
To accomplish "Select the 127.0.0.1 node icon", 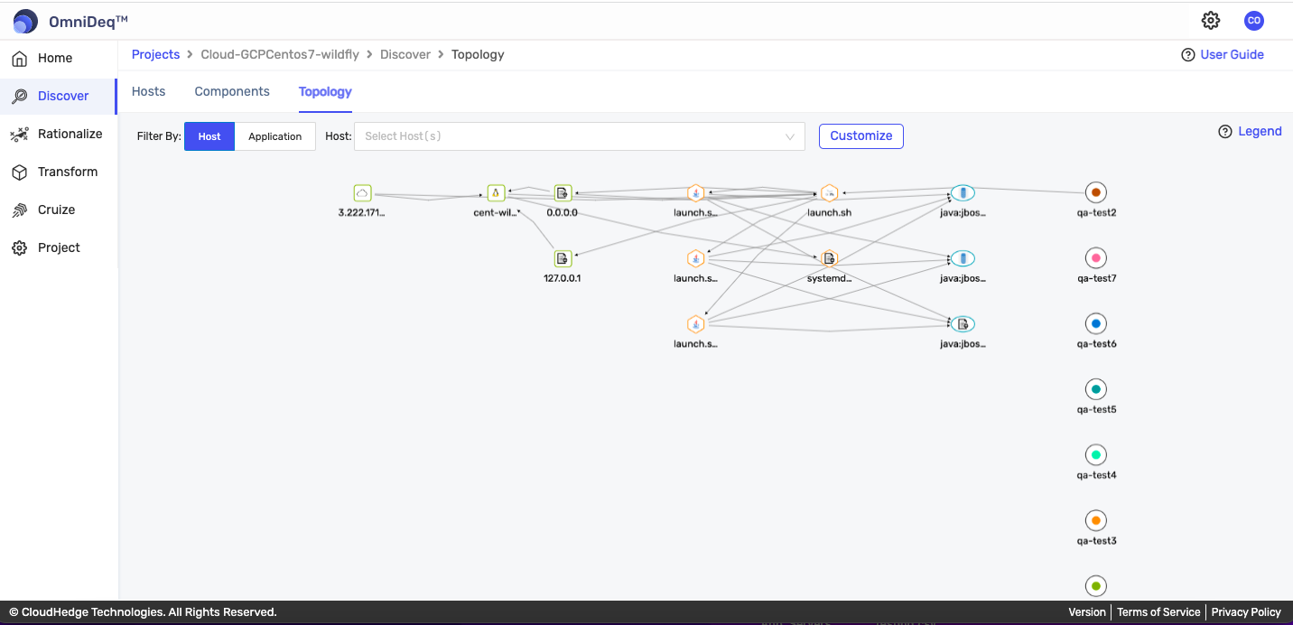I will 563,258.
